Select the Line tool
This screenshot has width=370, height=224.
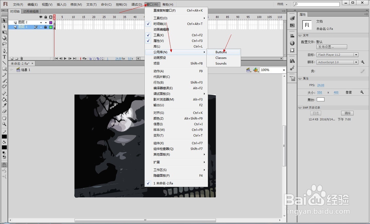click(x=4, y=63)
